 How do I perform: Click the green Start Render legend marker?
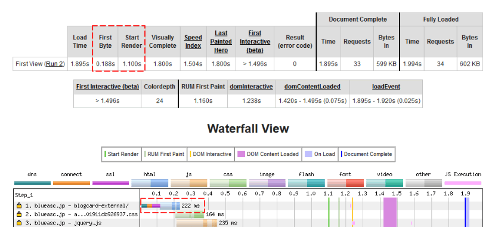coord(105,154)
